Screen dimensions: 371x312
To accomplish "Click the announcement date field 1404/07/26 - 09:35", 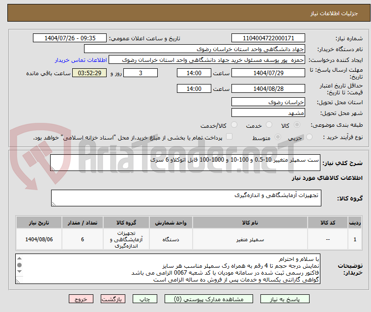I will [70, 38].
